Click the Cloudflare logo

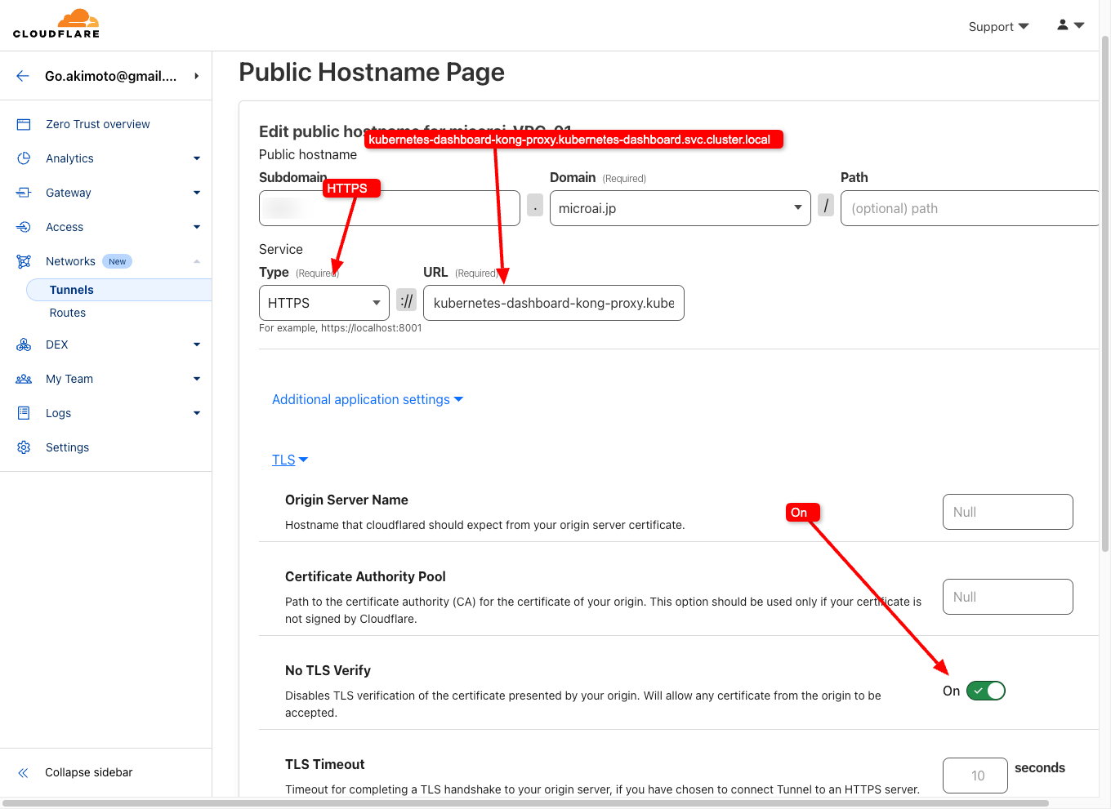56,24
